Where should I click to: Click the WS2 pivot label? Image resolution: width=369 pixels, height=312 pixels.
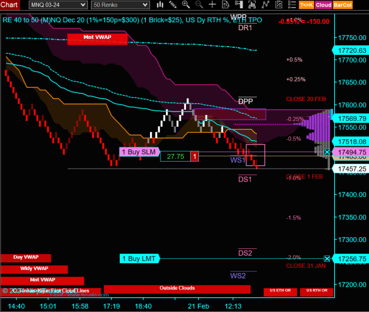coord(238,276)
